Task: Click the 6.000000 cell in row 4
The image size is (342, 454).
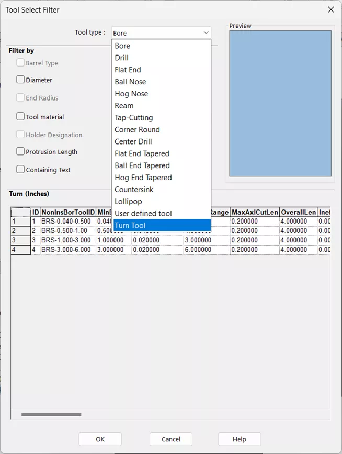Action: pyautogui.click(x=207, y=250)
